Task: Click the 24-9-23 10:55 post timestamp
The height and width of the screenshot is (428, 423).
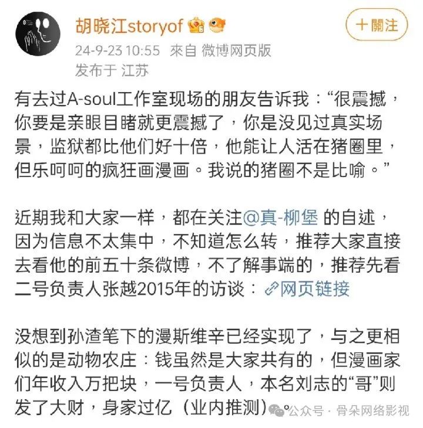Action: click(x=117, y=51)
